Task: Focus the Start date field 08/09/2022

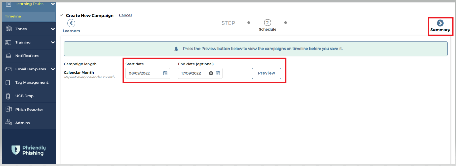Action: coord(148,73)
